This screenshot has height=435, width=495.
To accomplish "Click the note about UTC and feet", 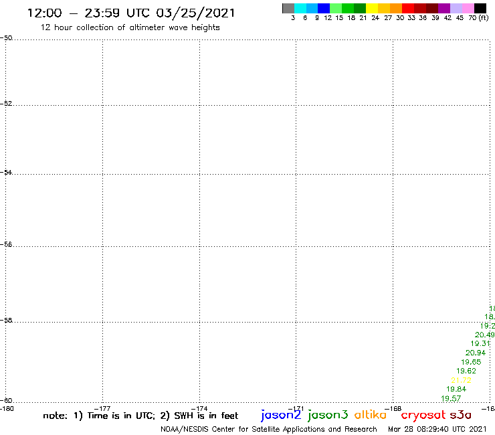I will [140, 416].
